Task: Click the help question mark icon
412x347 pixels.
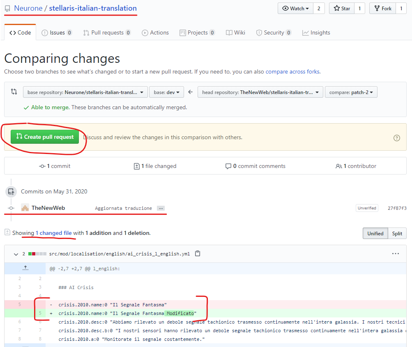Action: [x=396, y=138]
